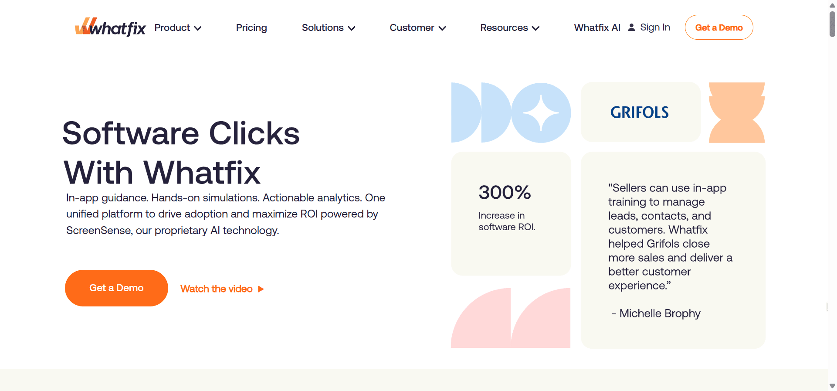Click the GRIFOLS logo card
Viewport: 837px width, 391px height.
click(640, 112)
